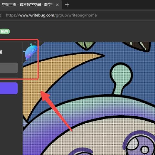Screen dimensions: 155x155
Task: Open a new browser tab
Action: pos(67,5)
